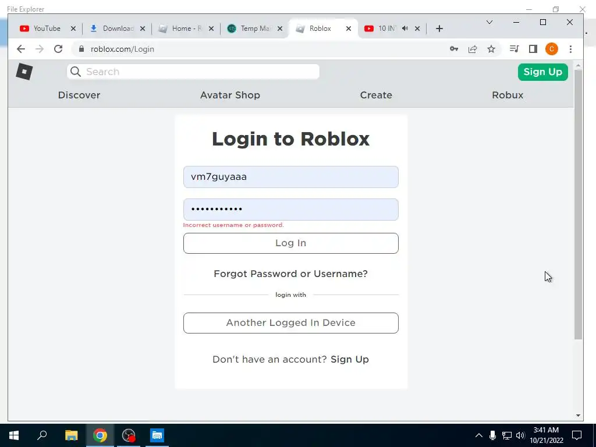Close the active Roblox tab
This screenshot has width=596, height=447.
click(349, 29)
